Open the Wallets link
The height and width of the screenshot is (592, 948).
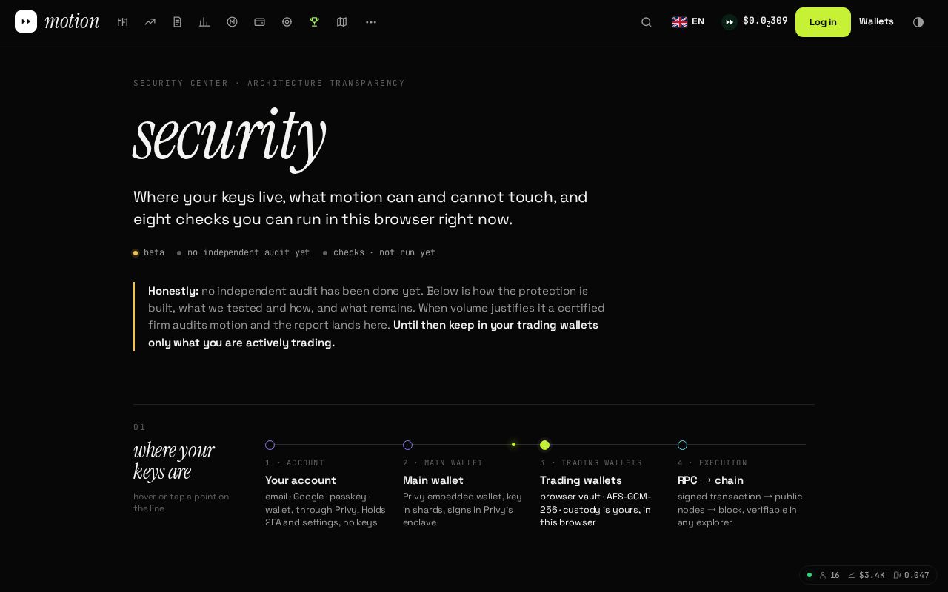point(876,22)
